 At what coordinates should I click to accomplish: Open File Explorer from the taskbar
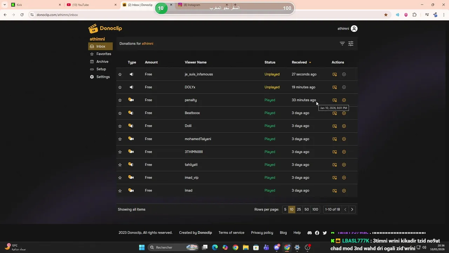[x=246, y=247]
